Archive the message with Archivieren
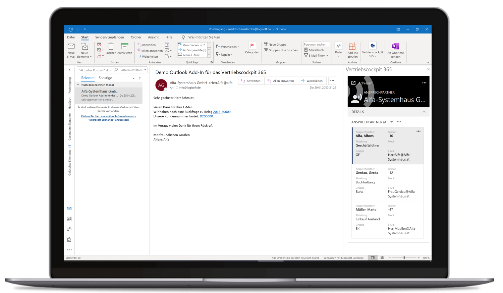This screenshot has height=293, width=503. (125, 49)
